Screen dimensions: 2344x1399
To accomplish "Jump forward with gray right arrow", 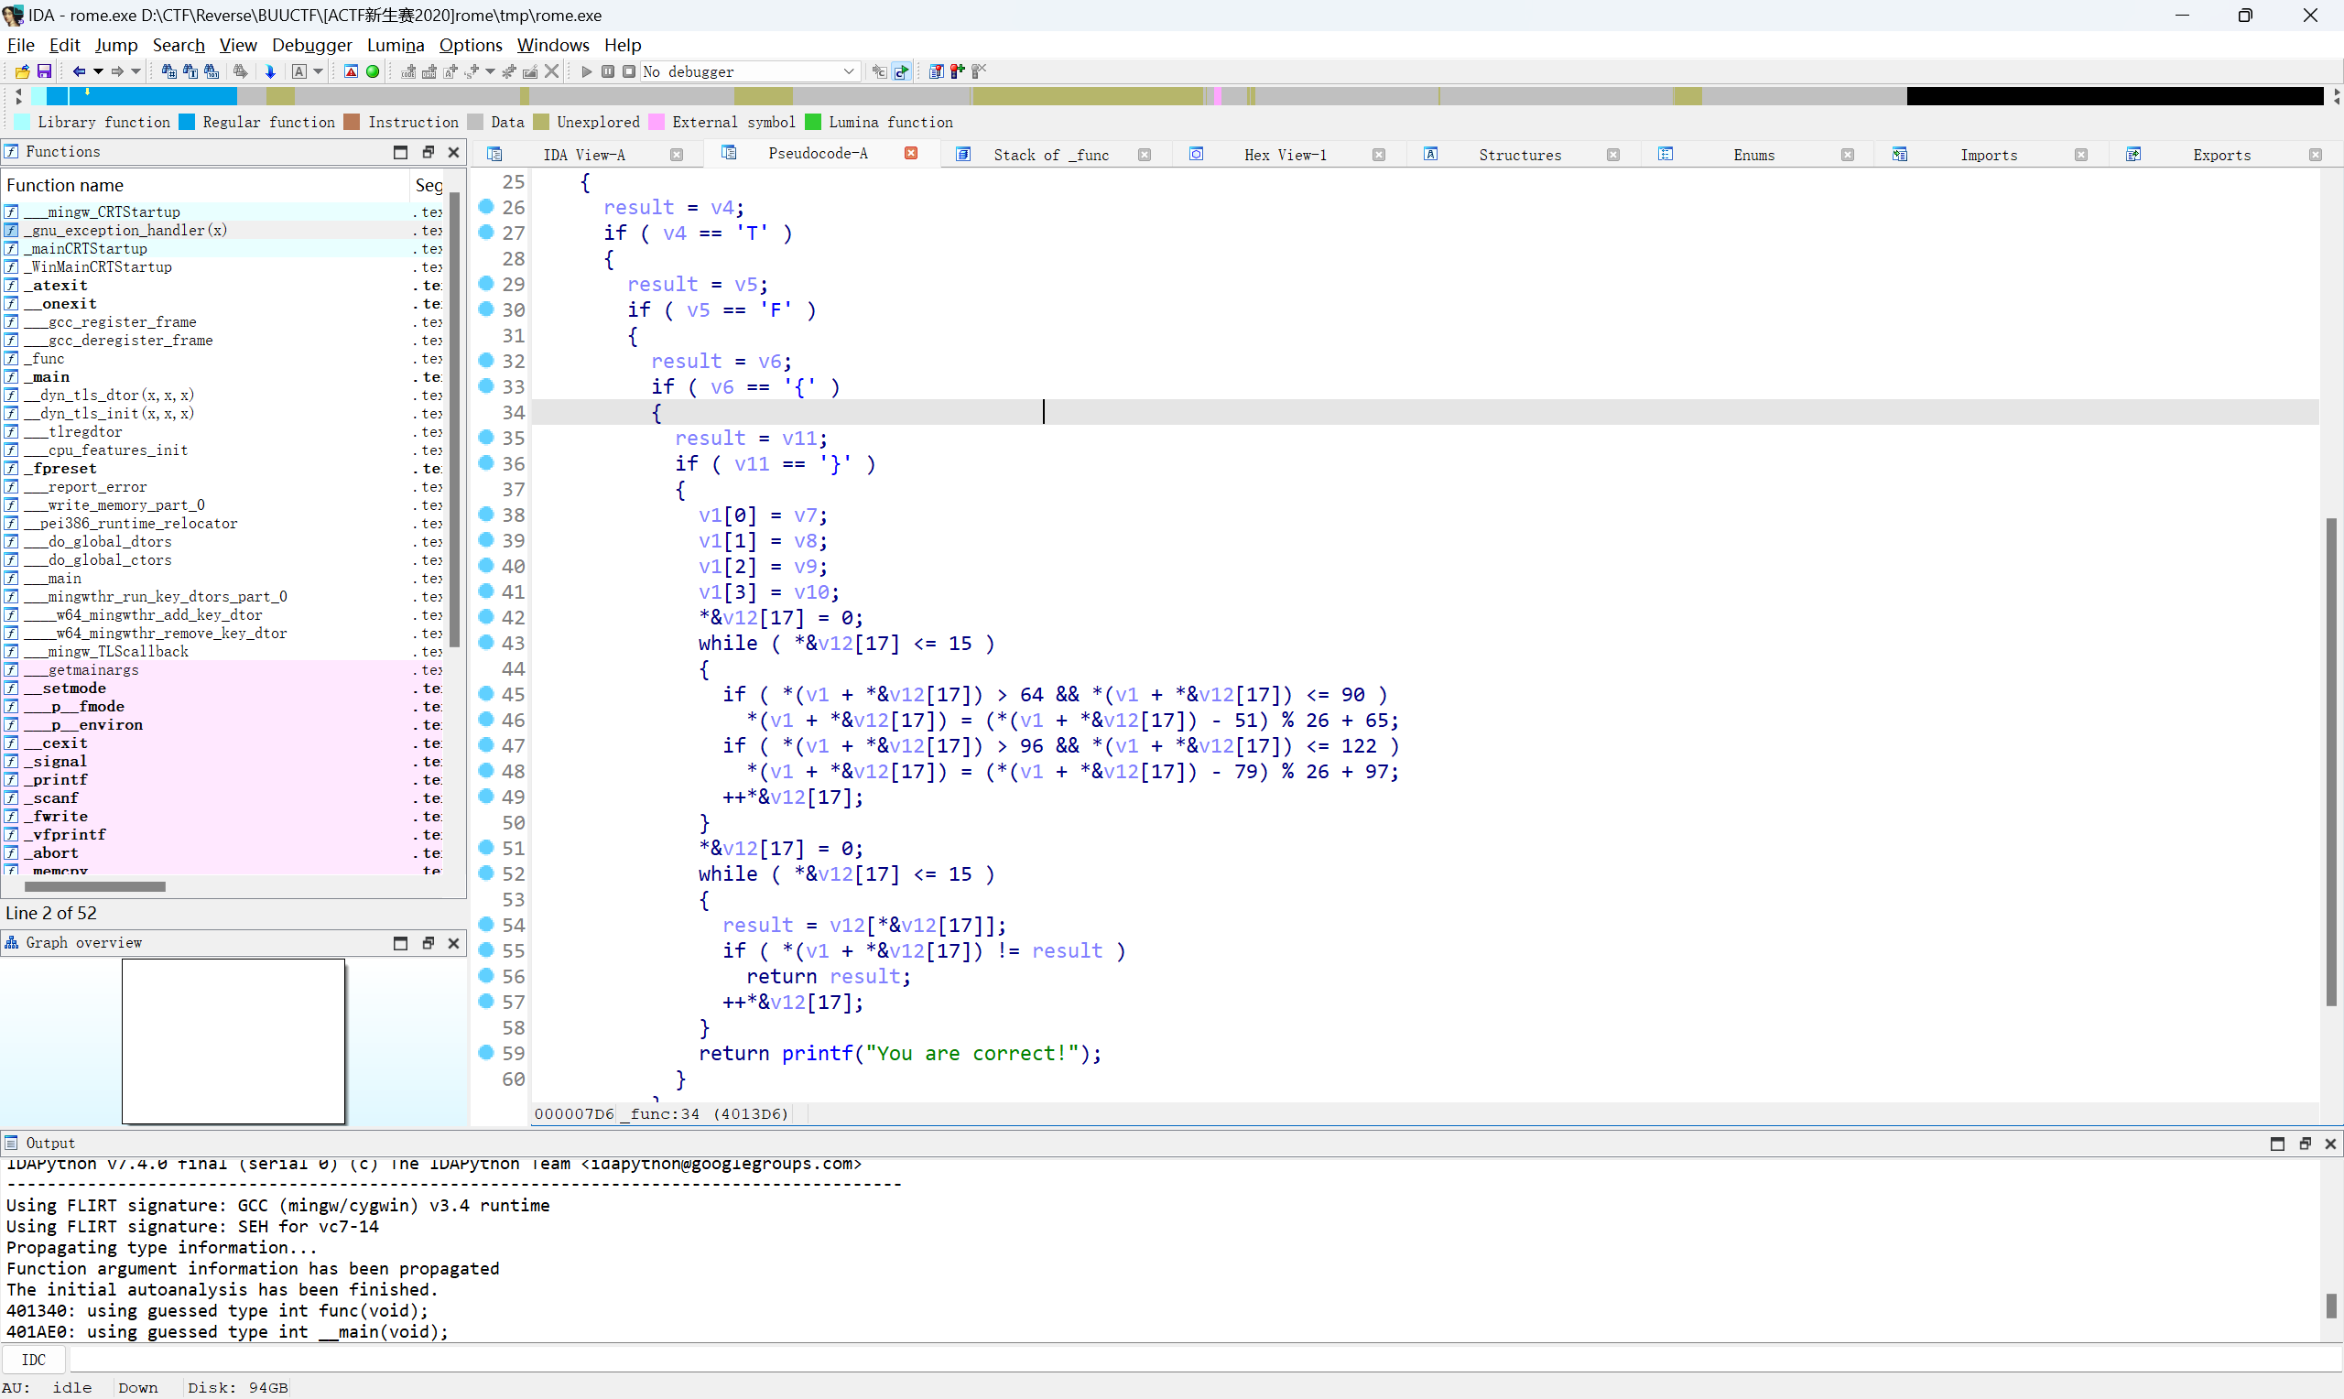I will [117, 71].
